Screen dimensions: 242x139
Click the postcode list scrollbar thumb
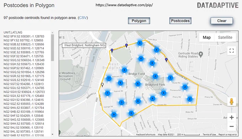pyautogui.click(x=52, y=48)
